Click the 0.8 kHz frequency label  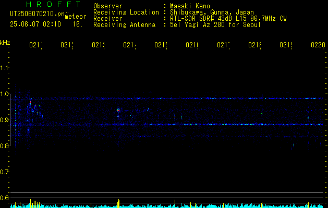4,146
